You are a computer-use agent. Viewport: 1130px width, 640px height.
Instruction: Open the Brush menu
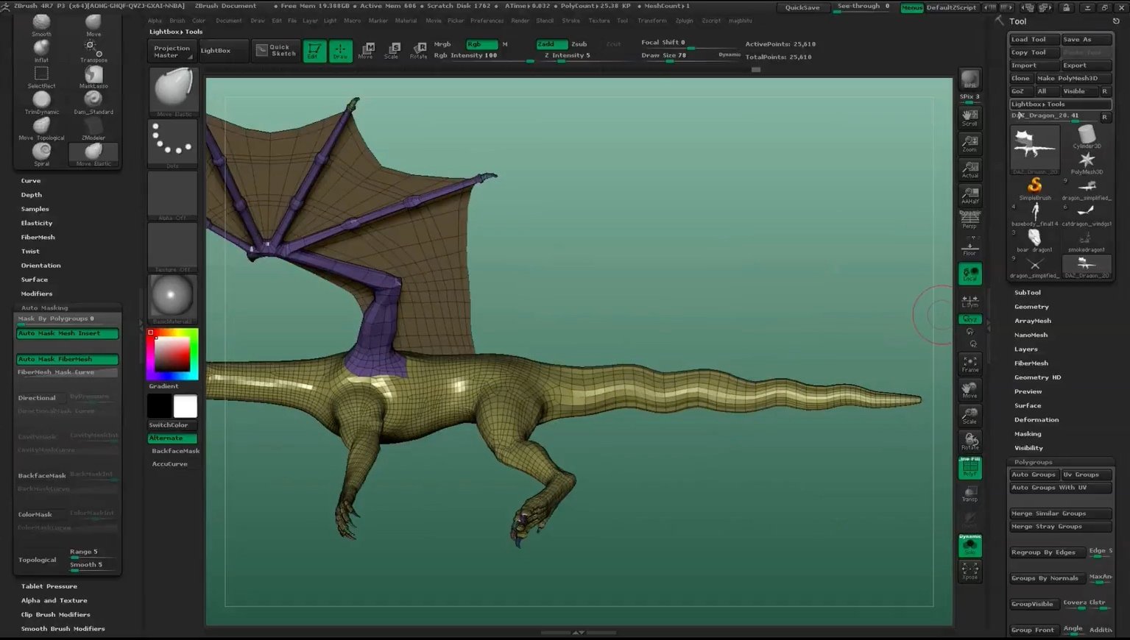[x=177, y=21]
